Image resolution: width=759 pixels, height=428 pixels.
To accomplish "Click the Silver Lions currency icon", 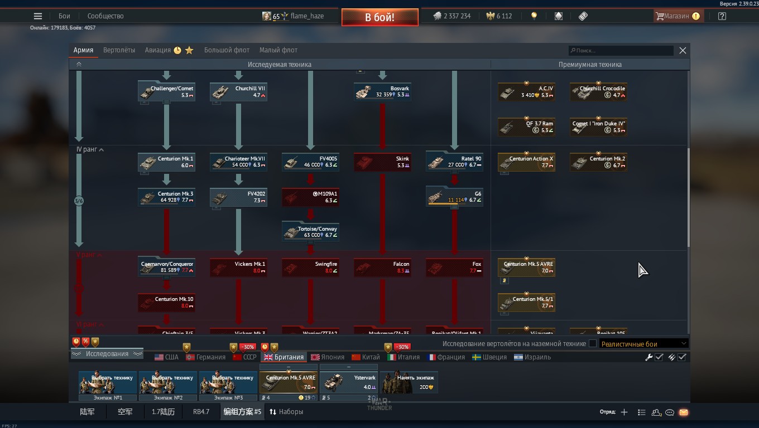I will 438,16.
